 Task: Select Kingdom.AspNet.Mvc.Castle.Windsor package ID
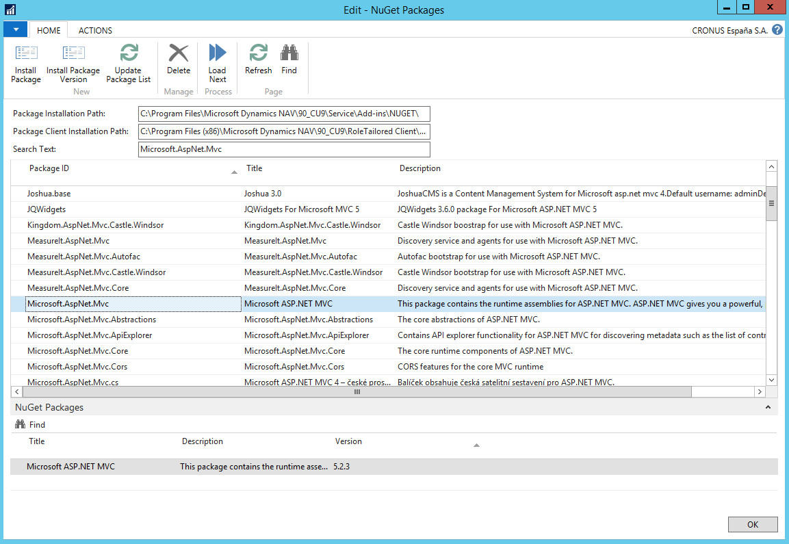[96, 225]
